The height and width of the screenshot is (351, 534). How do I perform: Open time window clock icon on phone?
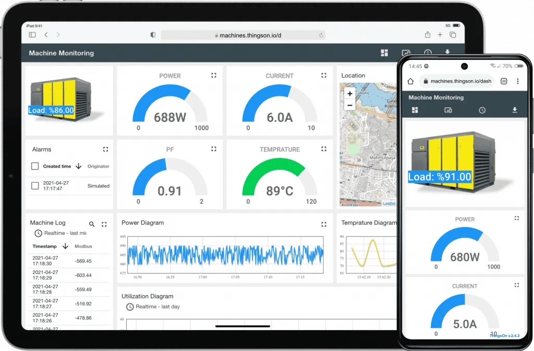pyautogui.click(x=482, y=110)
